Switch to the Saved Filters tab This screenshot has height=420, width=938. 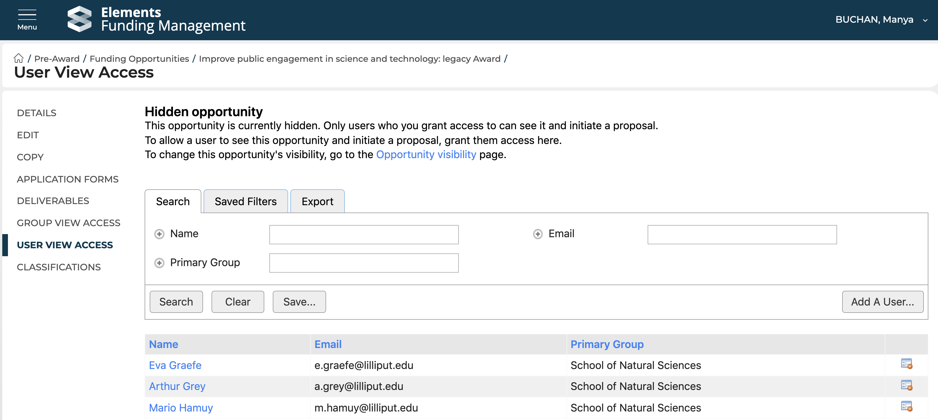[246, 201]
